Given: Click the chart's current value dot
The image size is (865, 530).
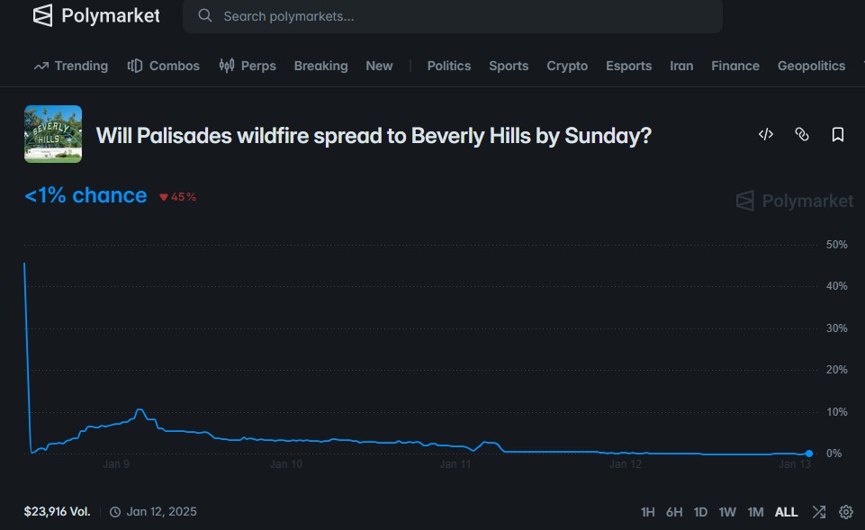Looking at the screenshot, I should 808,454.
